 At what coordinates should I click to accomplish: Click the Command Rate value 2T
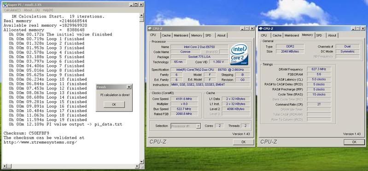(x=319, y=104)
